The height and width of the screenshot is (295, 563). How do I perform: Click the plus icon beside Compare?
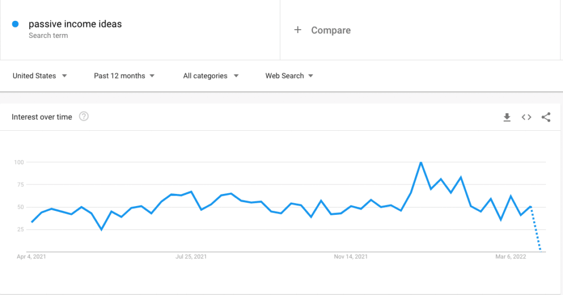click(x=297, y=30)
